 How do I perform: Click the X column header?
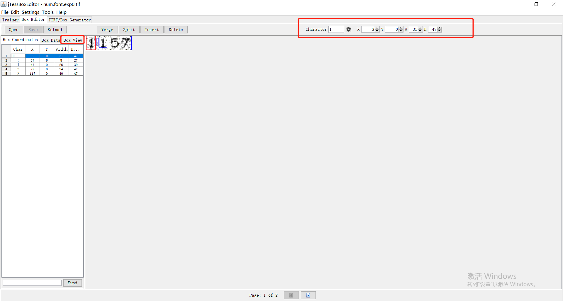point(32,49)
